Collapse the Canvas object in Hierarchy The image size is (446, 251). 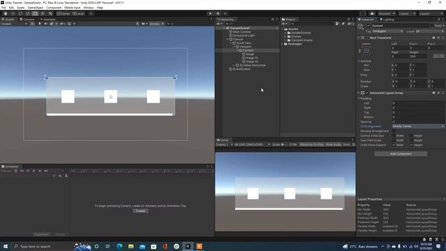point(227,39)
